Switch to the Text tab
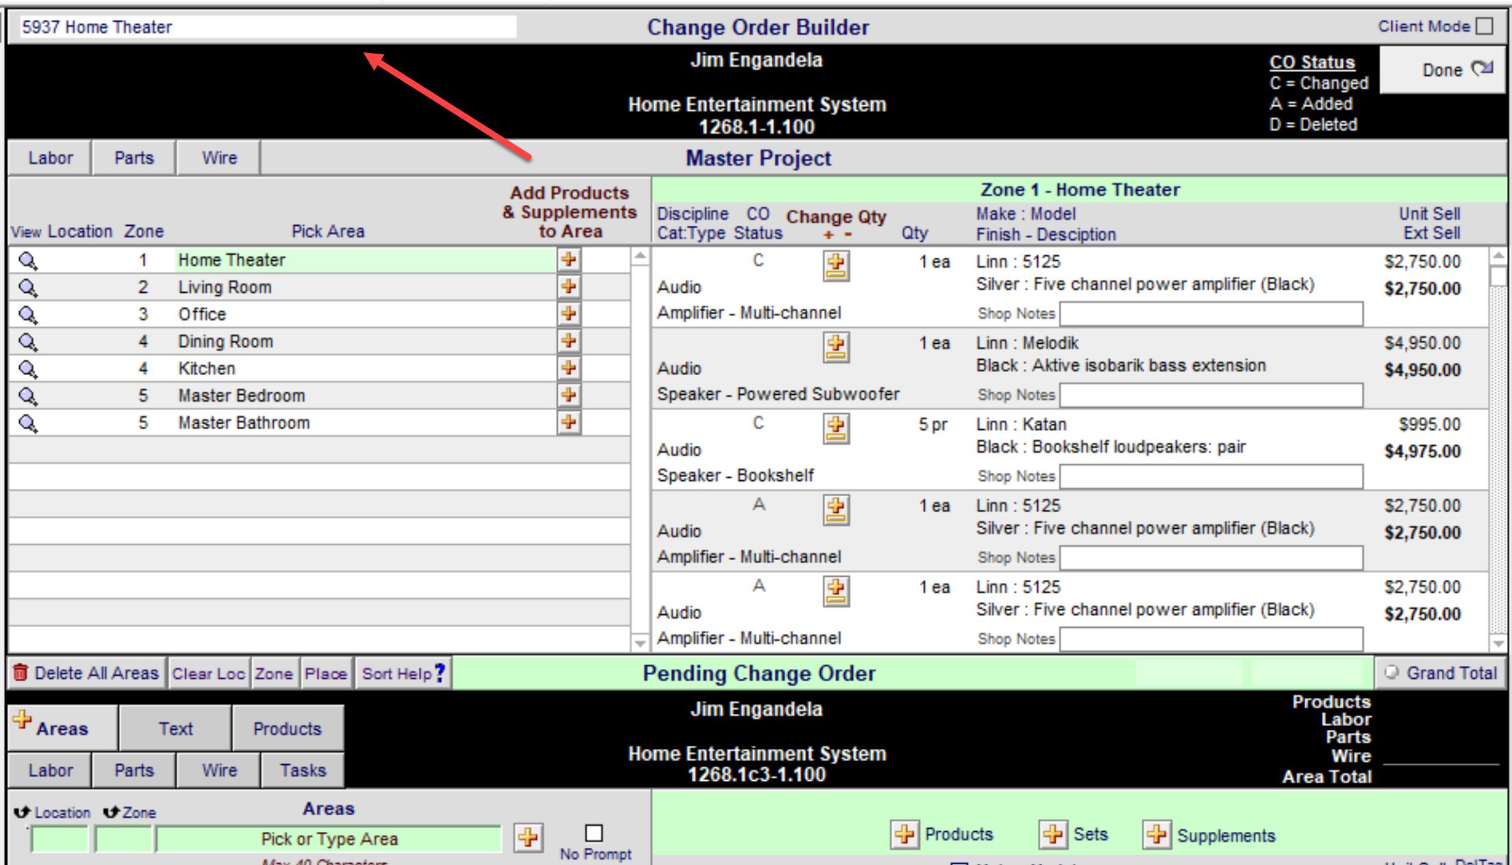The image size is (1512, 865). (x=176, y=728)
